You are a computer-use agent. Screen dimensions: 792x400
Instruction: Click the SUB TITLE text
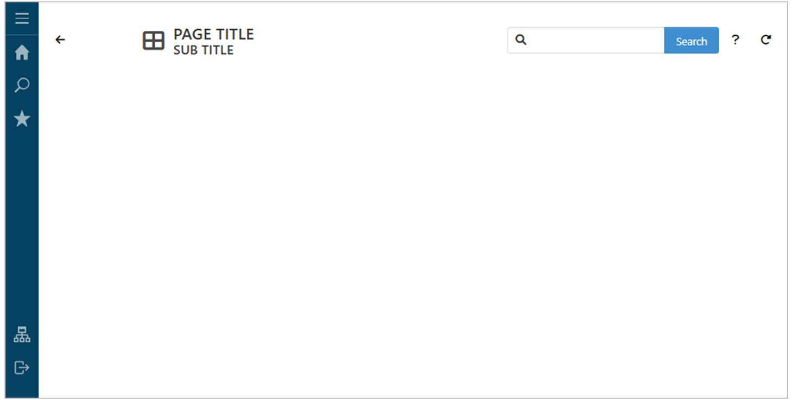pos(203,50)
